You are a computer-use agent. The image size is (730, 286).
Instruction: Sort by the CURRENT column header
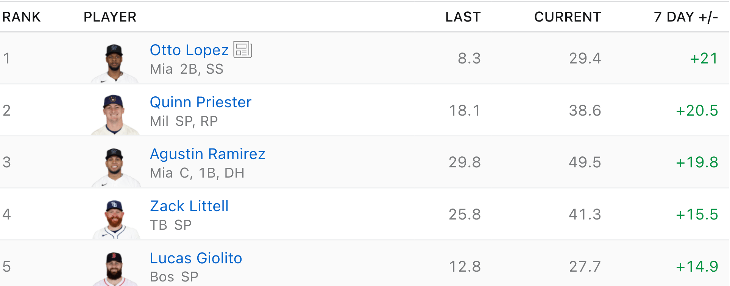[x=567, y=17]
